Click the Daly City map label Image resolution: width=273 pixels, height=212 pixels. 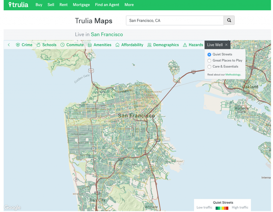(97, 200)
